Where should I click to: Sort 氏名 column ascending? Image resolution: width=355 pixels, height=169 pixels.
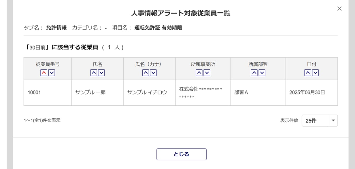click(x=94, y=73)
